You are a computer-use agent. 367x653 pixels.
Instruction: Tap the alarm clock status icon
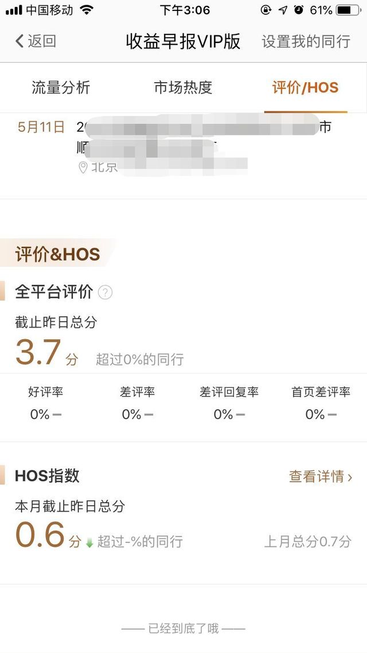[299, 10]
